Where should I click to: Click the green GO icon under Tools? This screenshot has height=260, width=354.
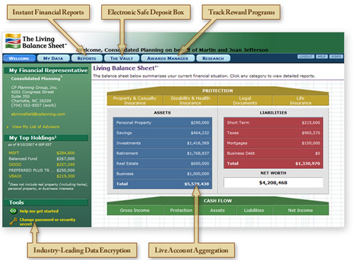13,211
